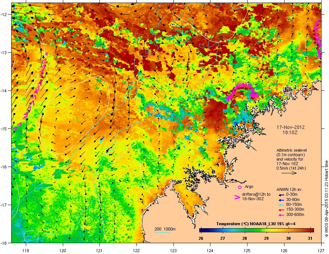Click the red 150-300m arrow in legend
This screenshot has width=329, height=254.
[x=282, y=210]
